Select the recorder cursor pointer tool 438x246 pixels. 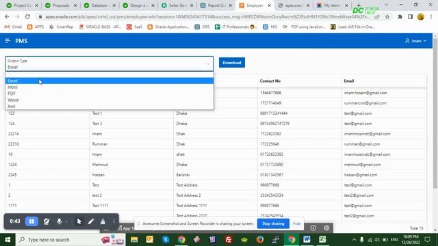[79, 221]
